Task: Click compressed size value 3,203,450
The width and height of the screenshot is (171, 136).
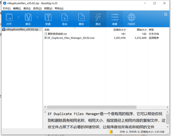Action: click(x=120, y=38)
